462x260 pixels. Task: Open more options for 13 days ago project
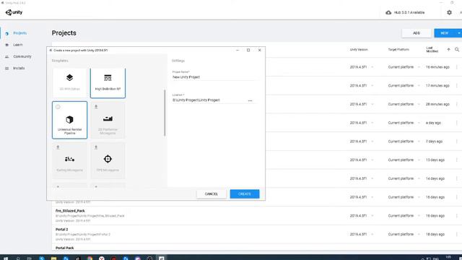click(457, 160)
